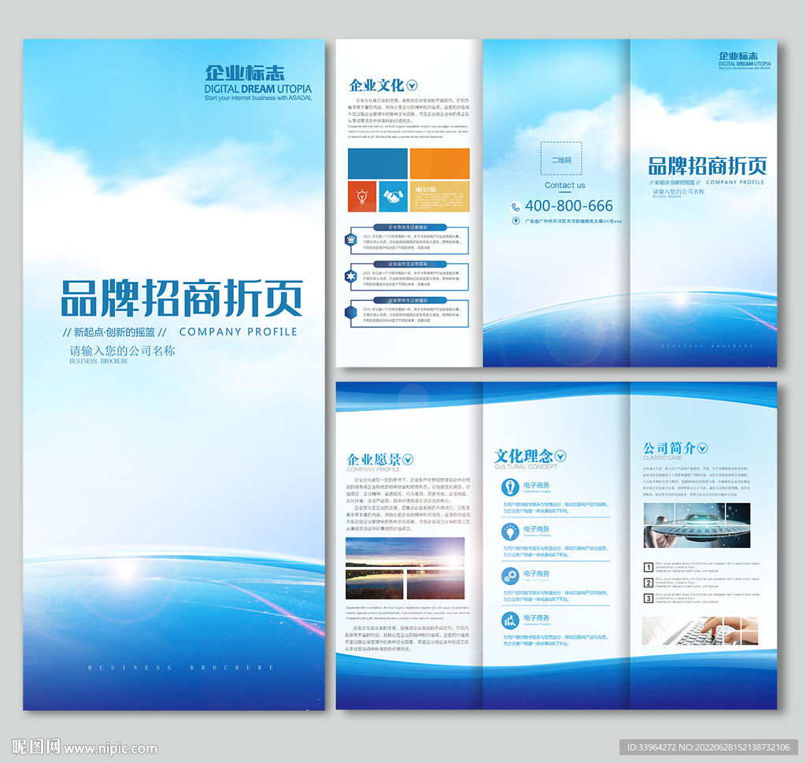This screenshot has width=806, height=763.
Task: Click 电子商务 beside the glowing lightbulb icon
Action: (537, 529)
